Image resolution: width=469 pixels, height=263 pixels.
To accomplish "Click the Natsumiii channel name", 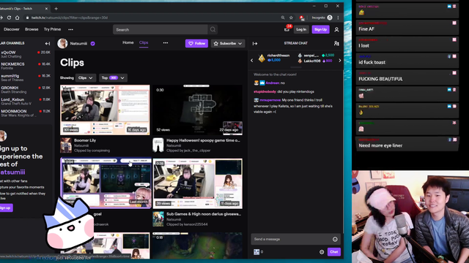I will point(78,44).
